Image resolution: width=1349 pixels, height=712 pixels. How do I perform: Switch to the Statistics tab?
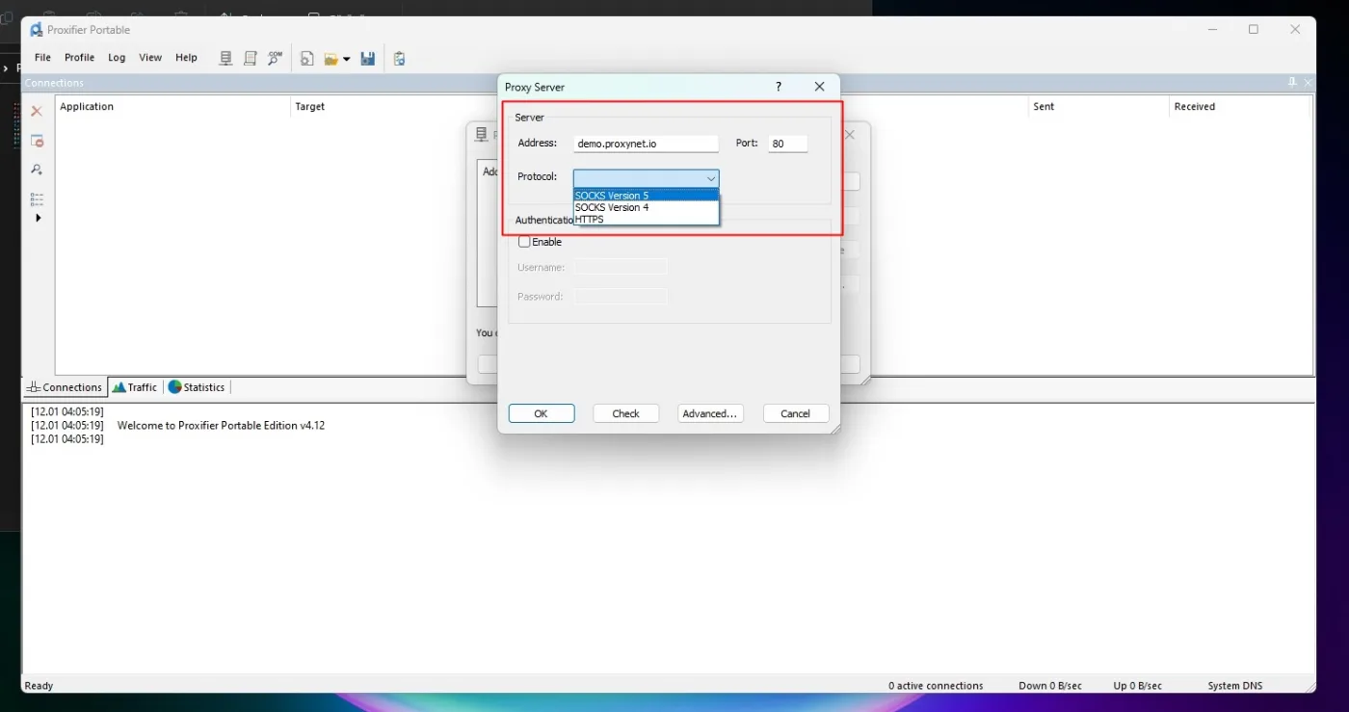click(197, 387)
